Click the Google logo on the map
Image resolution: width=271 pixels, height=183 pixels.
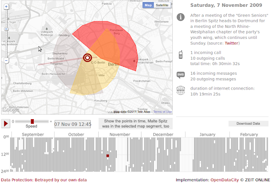click(11, 109)
